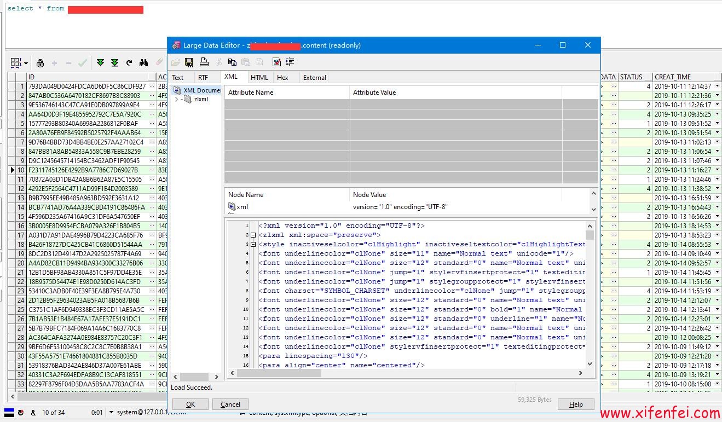
Task: Select the XML Document tree root
Action: tap(201, 90)
